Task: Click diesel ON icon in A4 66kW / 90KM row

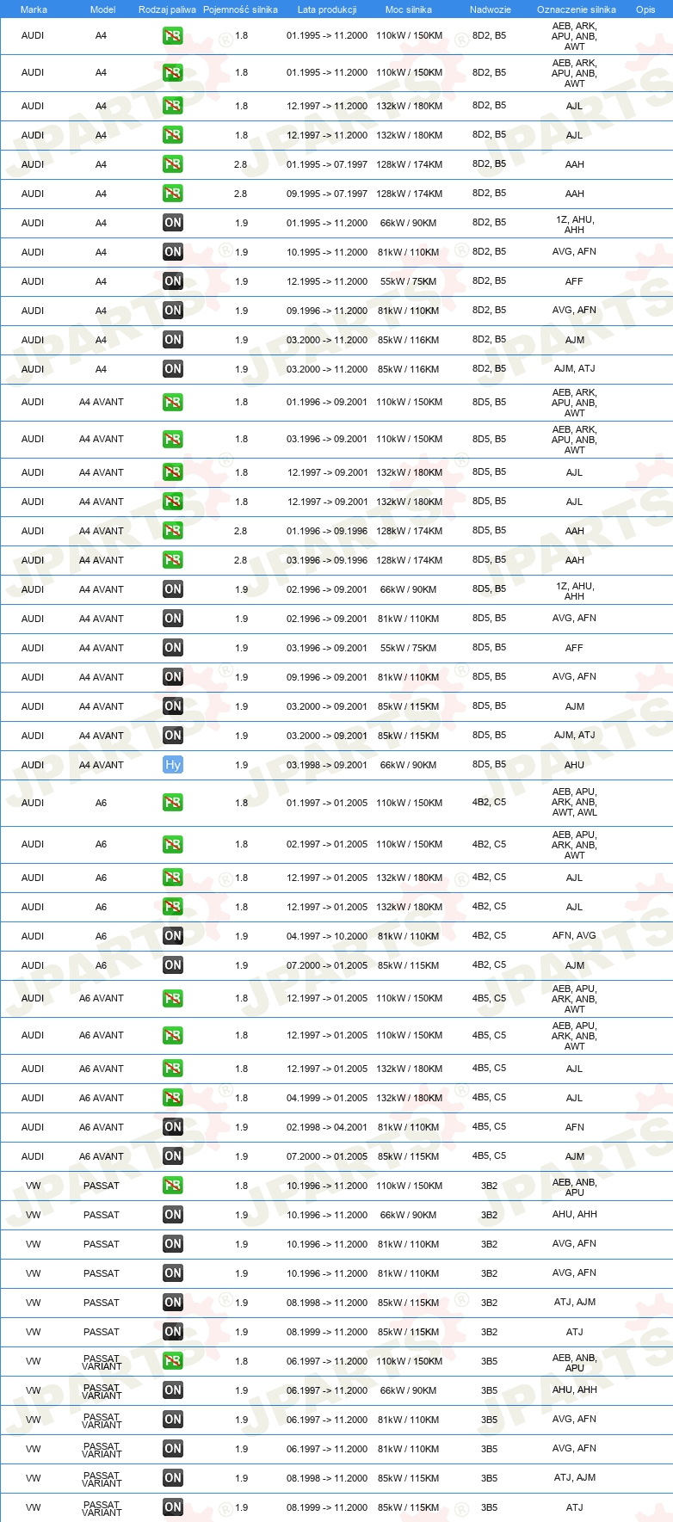Action: [x=173, y=222]
